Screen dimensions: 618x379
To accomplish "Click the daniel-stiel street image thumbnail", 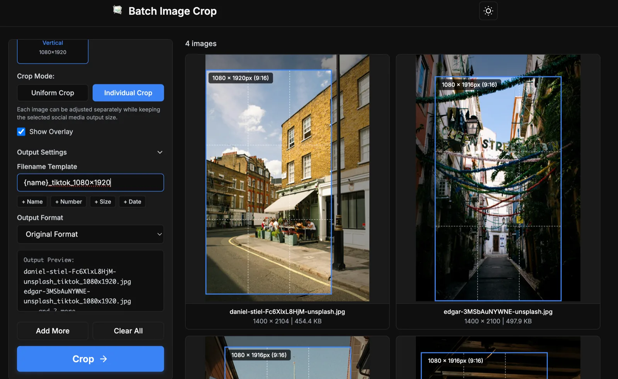I will pyautogui.click(x=287, y=178).
